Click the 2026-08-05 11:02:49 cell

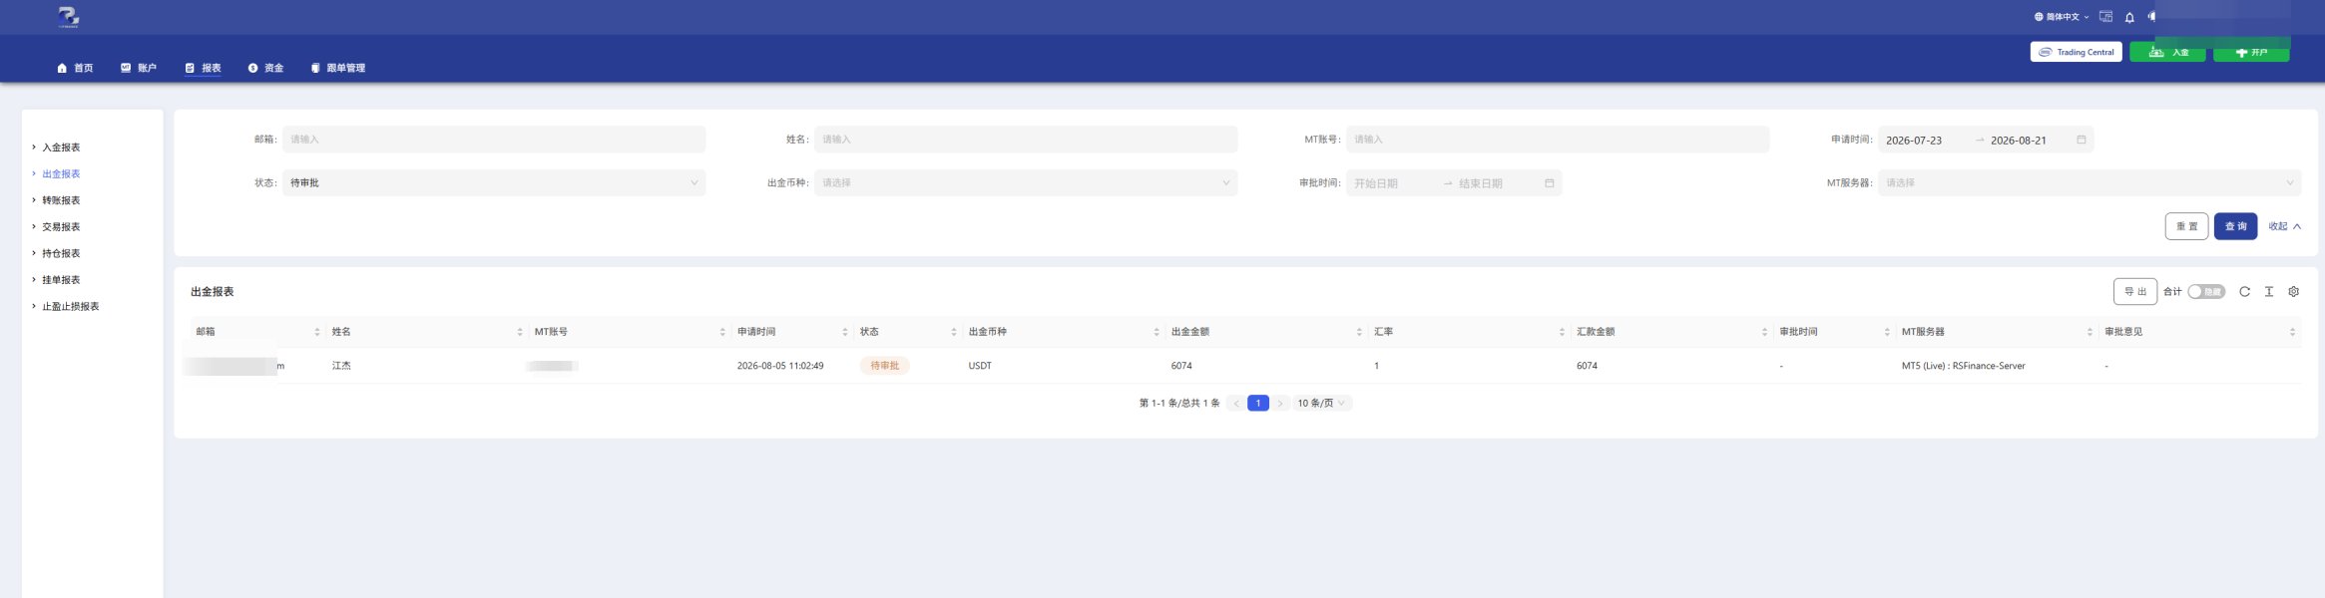coord(780,366)
